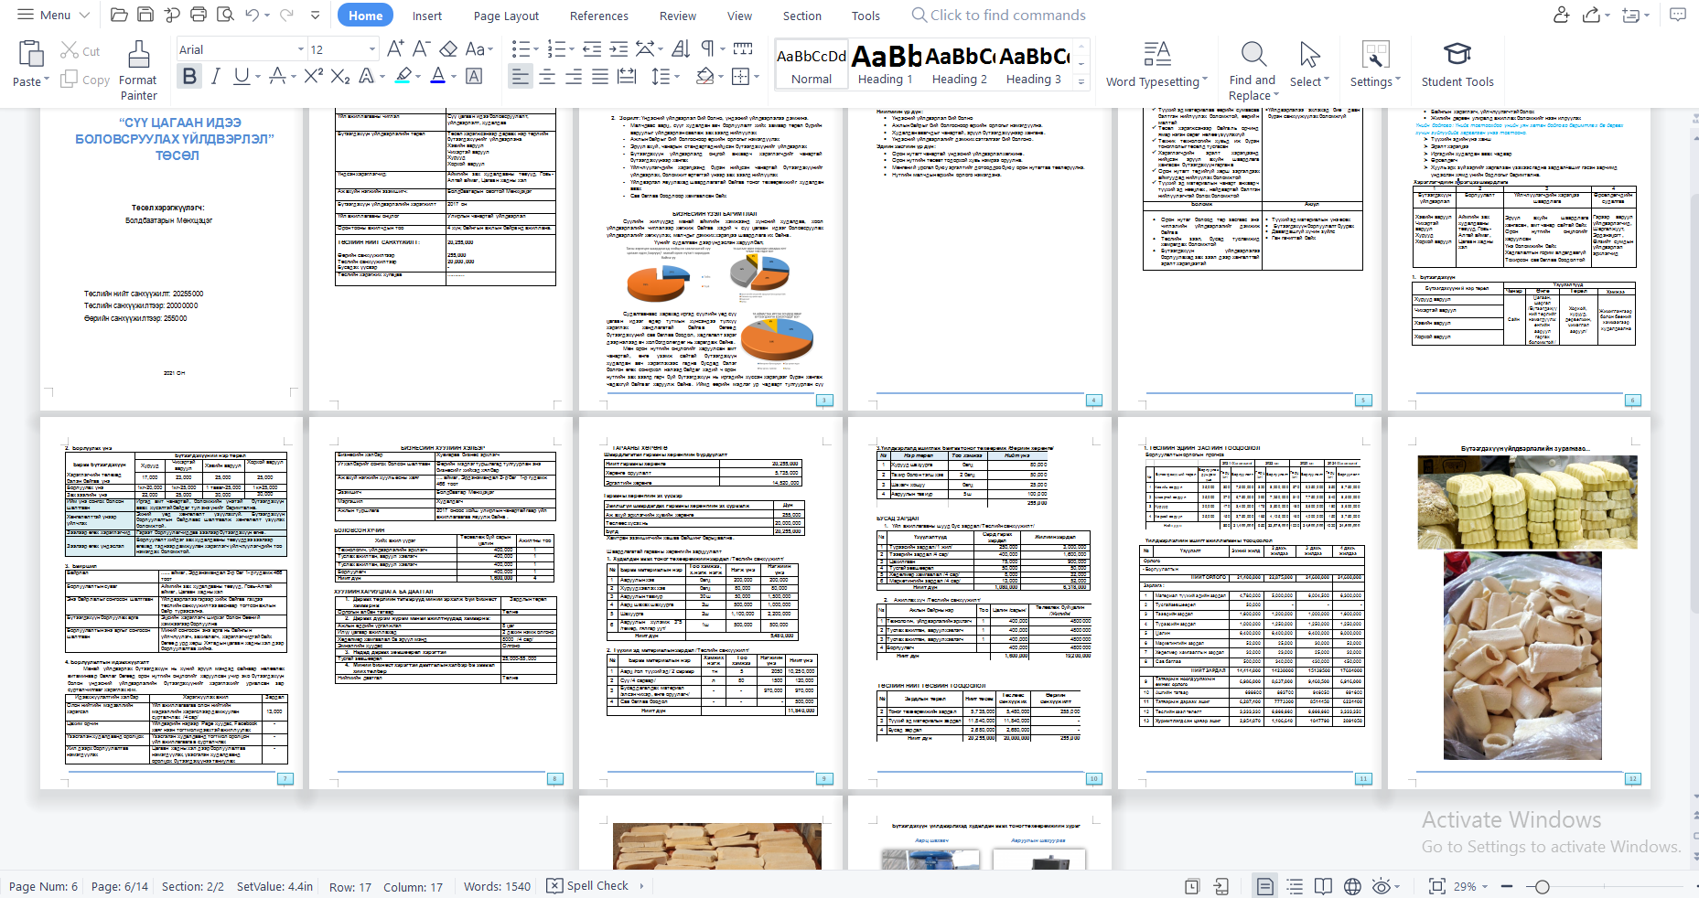Screen dimensions: 1699x898
Task: Click the Click to find commands search box
Action: (x=998, y=16)
